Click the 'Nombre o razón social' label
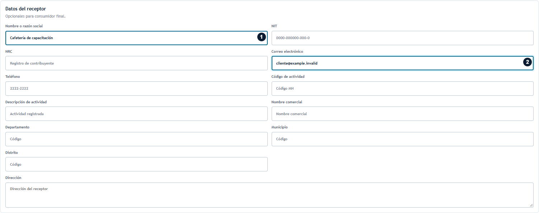The image size is (539, 213). pyautogui.click(x=24, y=26)
